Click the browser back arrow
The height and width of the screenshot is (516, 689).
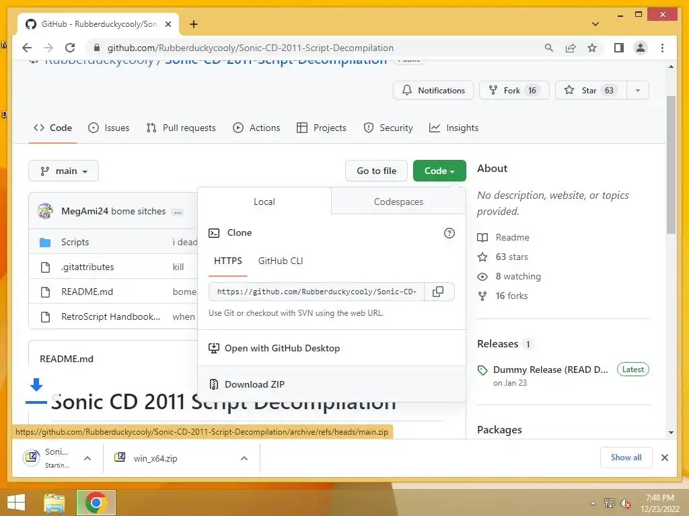click(x=27, y=48)
